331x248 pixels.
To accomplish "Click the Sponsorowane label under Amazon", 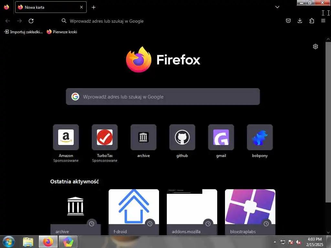I will (66, 160).
